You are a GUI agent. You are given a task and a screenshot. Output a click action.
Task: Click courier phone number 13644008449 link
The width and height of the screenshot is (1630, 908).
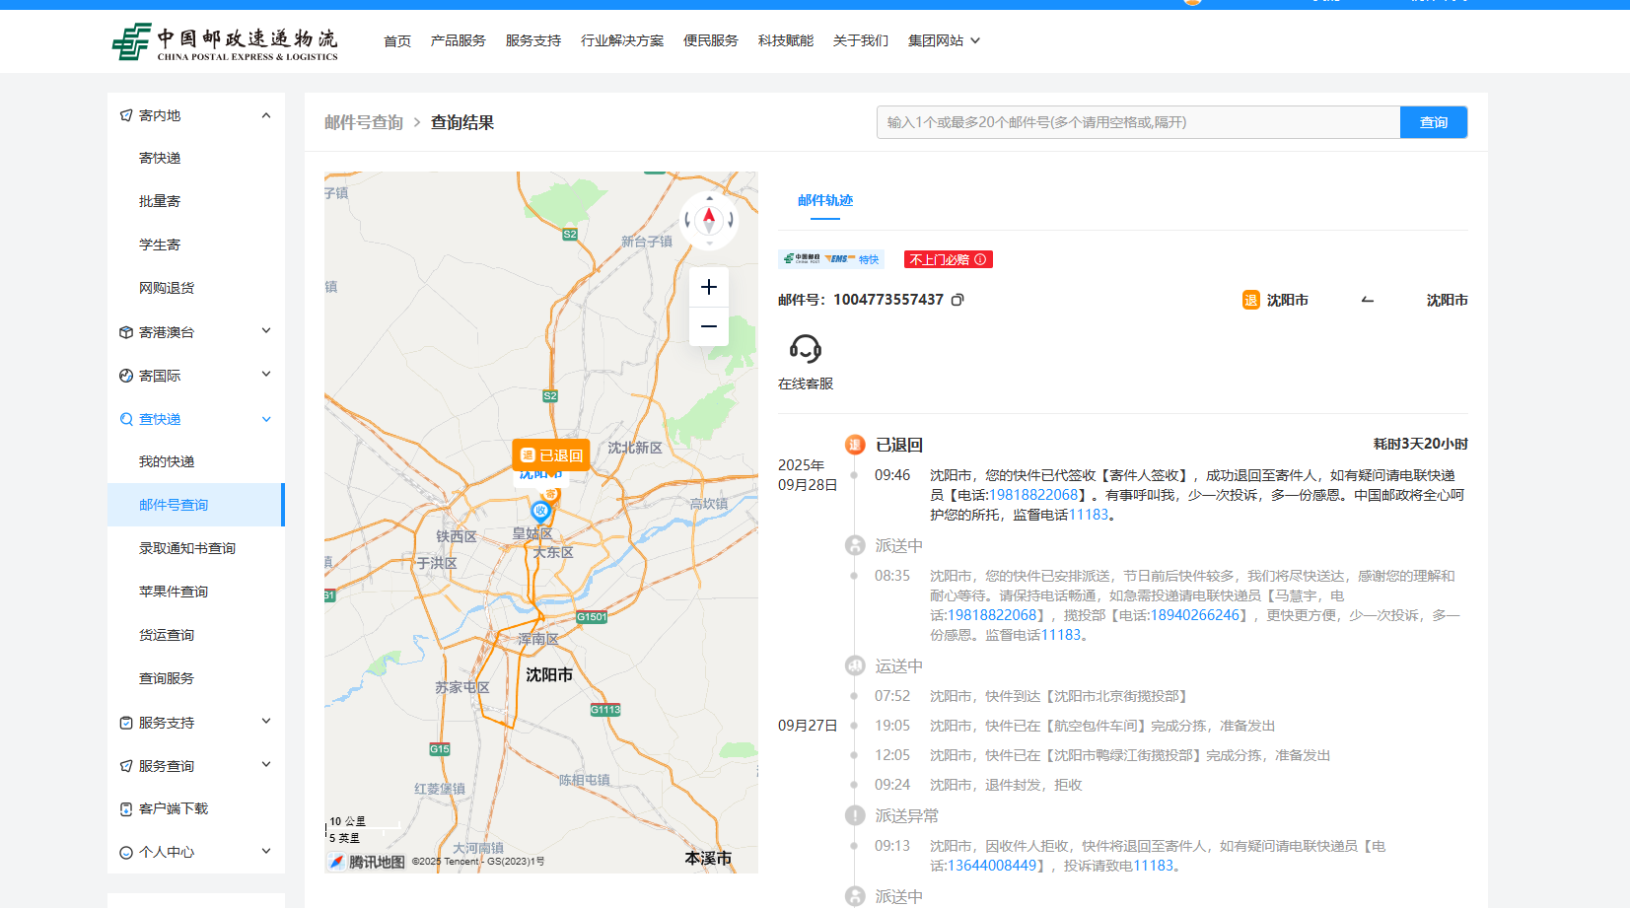click(991, 866)
